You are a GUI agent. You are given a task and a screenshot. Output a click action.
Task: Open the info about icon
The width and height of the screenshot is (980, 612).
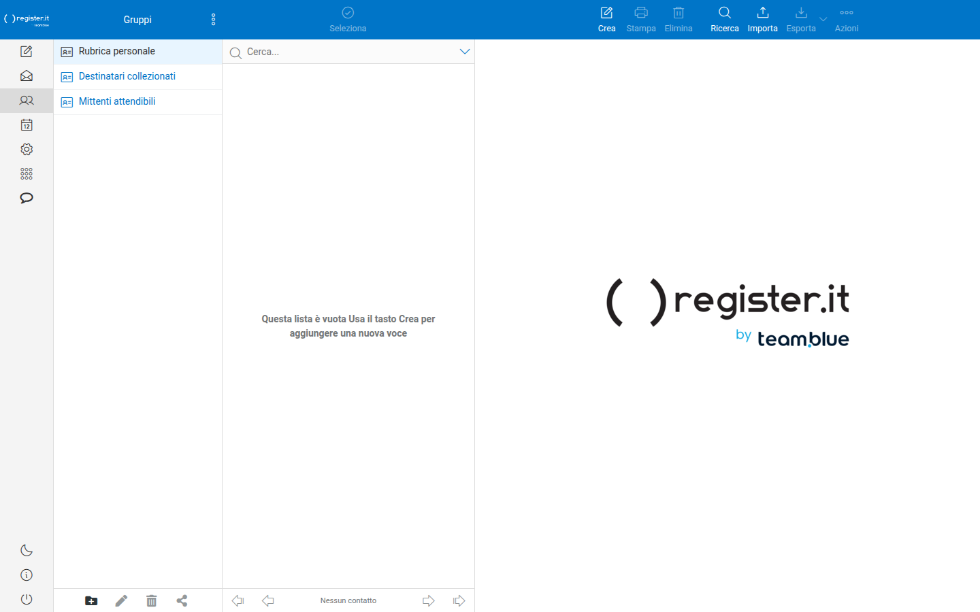(27, 575)
